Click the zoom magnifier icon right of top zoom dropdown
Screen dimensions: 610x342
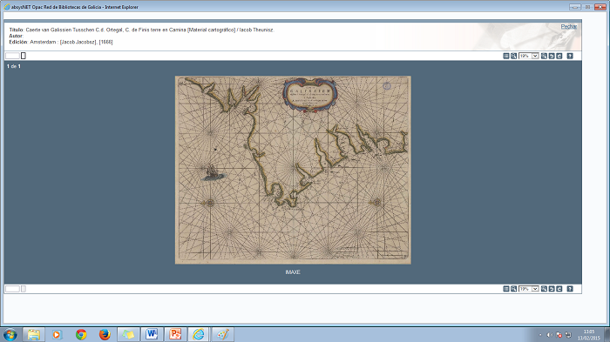coord(544,56)
